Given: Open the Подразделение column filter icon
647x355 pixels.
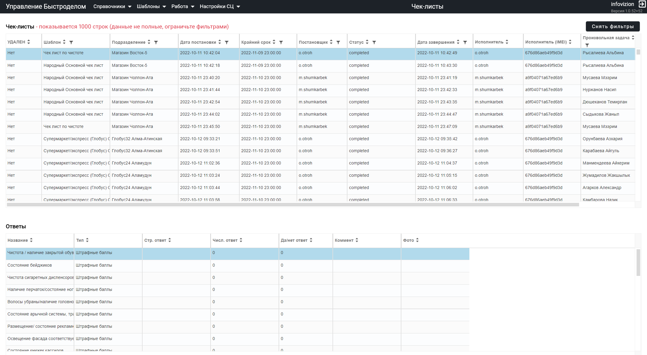Looking at the screenshot, I should (156, 43).
